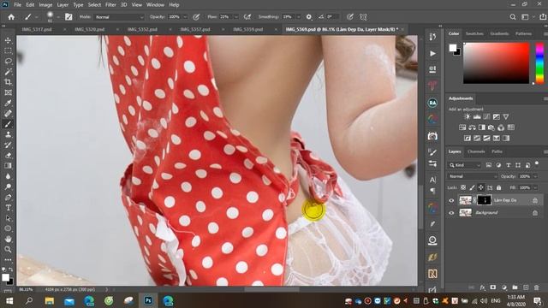The width and height of the screenshot is (548, 308).
Task: Open the painting Mode dropdown
Action: [119, 17]
